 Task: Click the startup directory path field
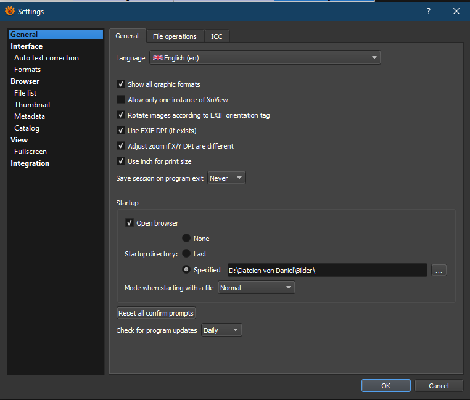[328, 271]
